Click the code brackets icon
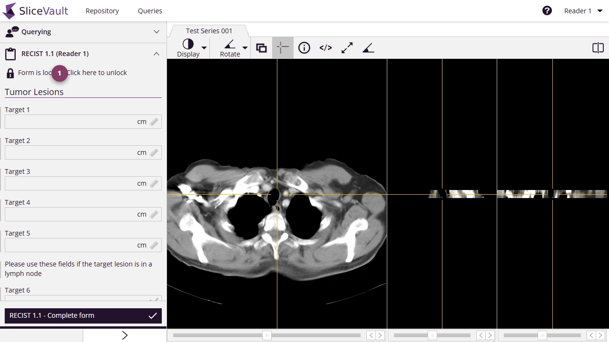609x342 pixels. pos(325,48)
